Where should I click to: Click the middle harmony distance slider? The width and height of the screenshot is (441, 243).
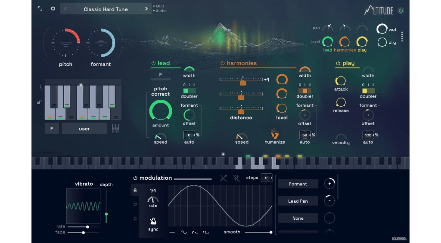pos(241,94)
